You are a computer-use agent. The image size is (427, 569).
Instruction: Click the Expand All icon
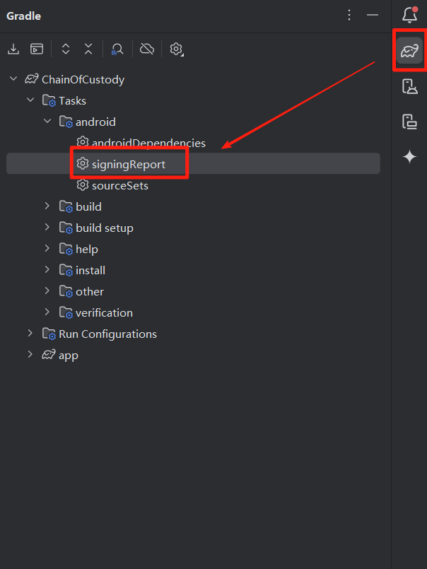click(x=65, y=49)
